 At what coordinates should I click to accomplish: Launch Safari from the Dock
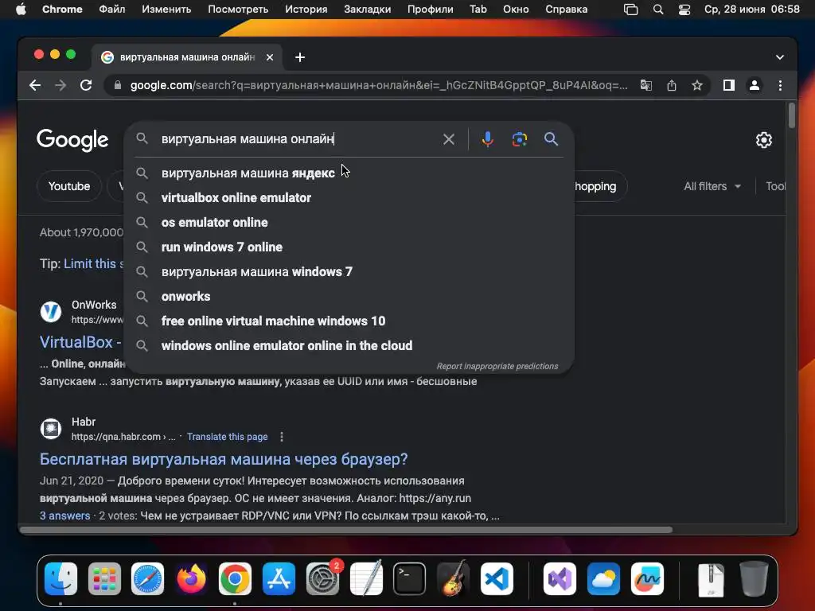[147, 579]
